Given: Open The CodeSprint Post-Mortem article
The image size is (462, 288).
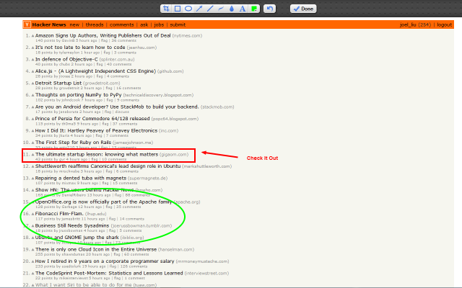Looking at the screenshot, I should [x=109, y=274].
